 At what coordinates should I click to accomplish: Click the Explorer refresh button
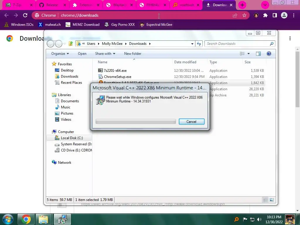point(199,44)
